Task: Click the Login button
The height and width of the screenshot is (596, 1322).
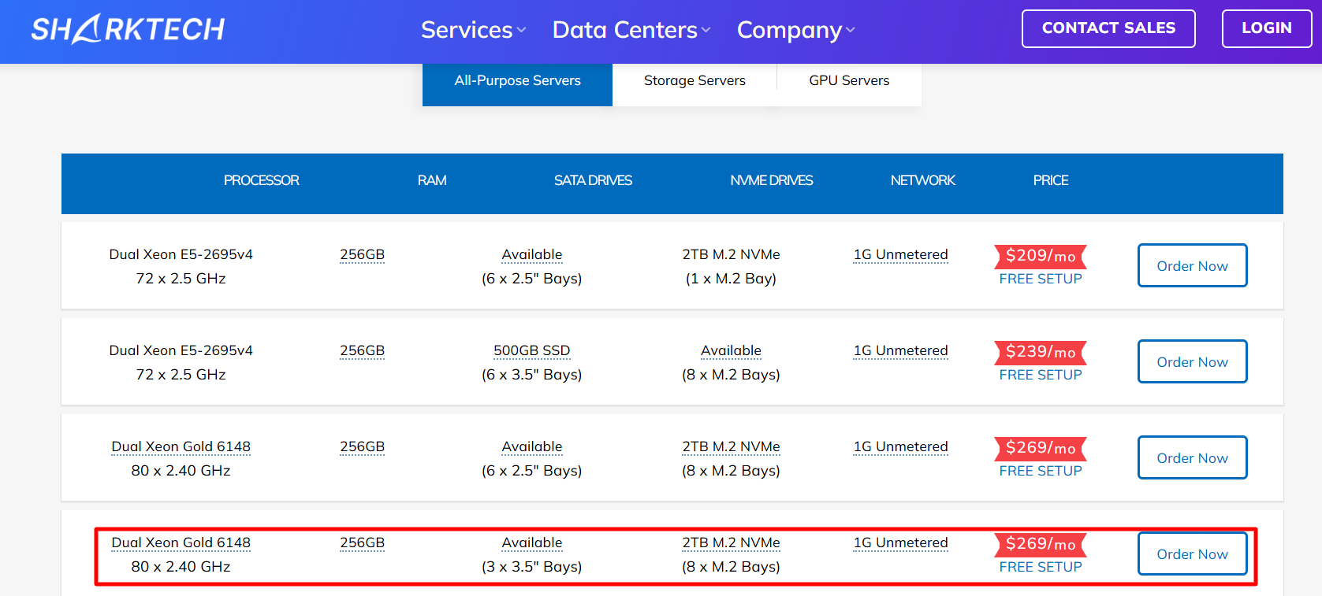Action: point(1267,28)
